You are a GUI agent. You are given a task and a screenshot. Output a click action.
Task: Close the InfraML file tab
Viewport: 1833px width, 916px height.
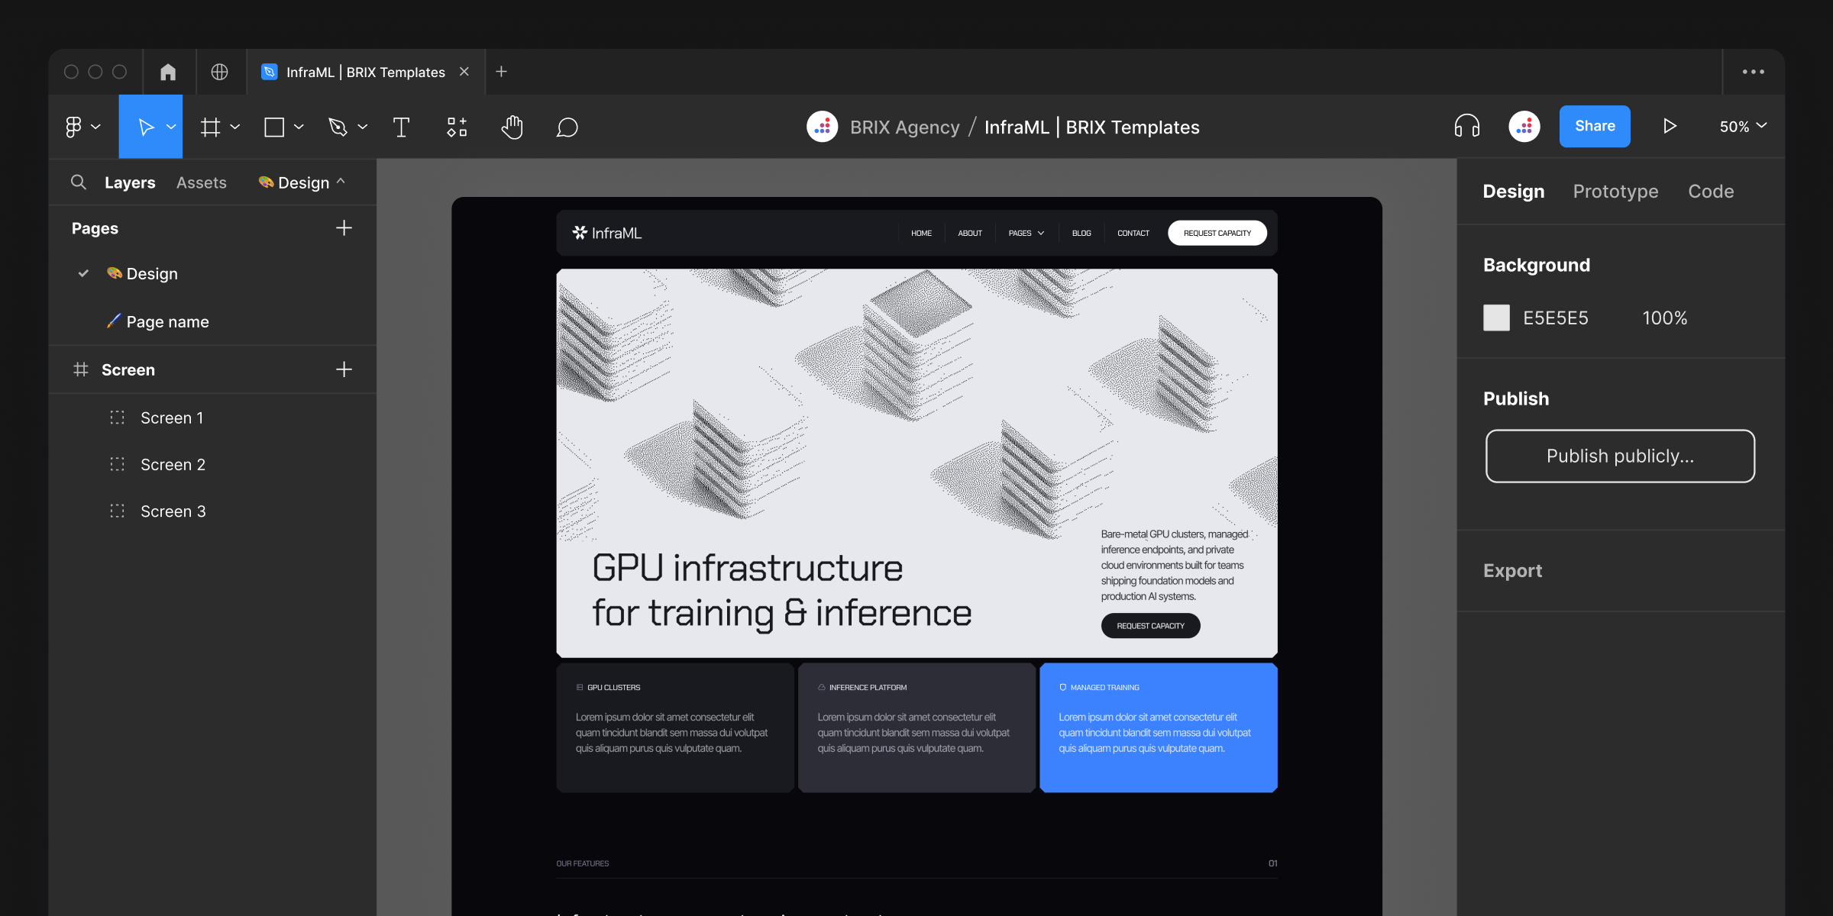pyautogui.click(x=464, y=72)
